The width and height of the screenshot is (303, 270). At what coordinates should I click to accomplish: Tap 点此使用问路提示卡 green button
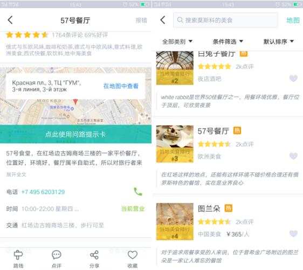[x=75, y=134]
